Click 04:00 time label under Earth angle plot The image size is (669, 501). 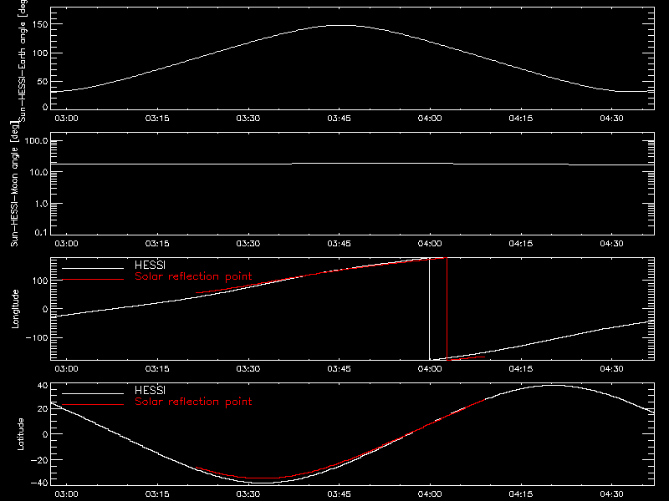coord(430,119)
